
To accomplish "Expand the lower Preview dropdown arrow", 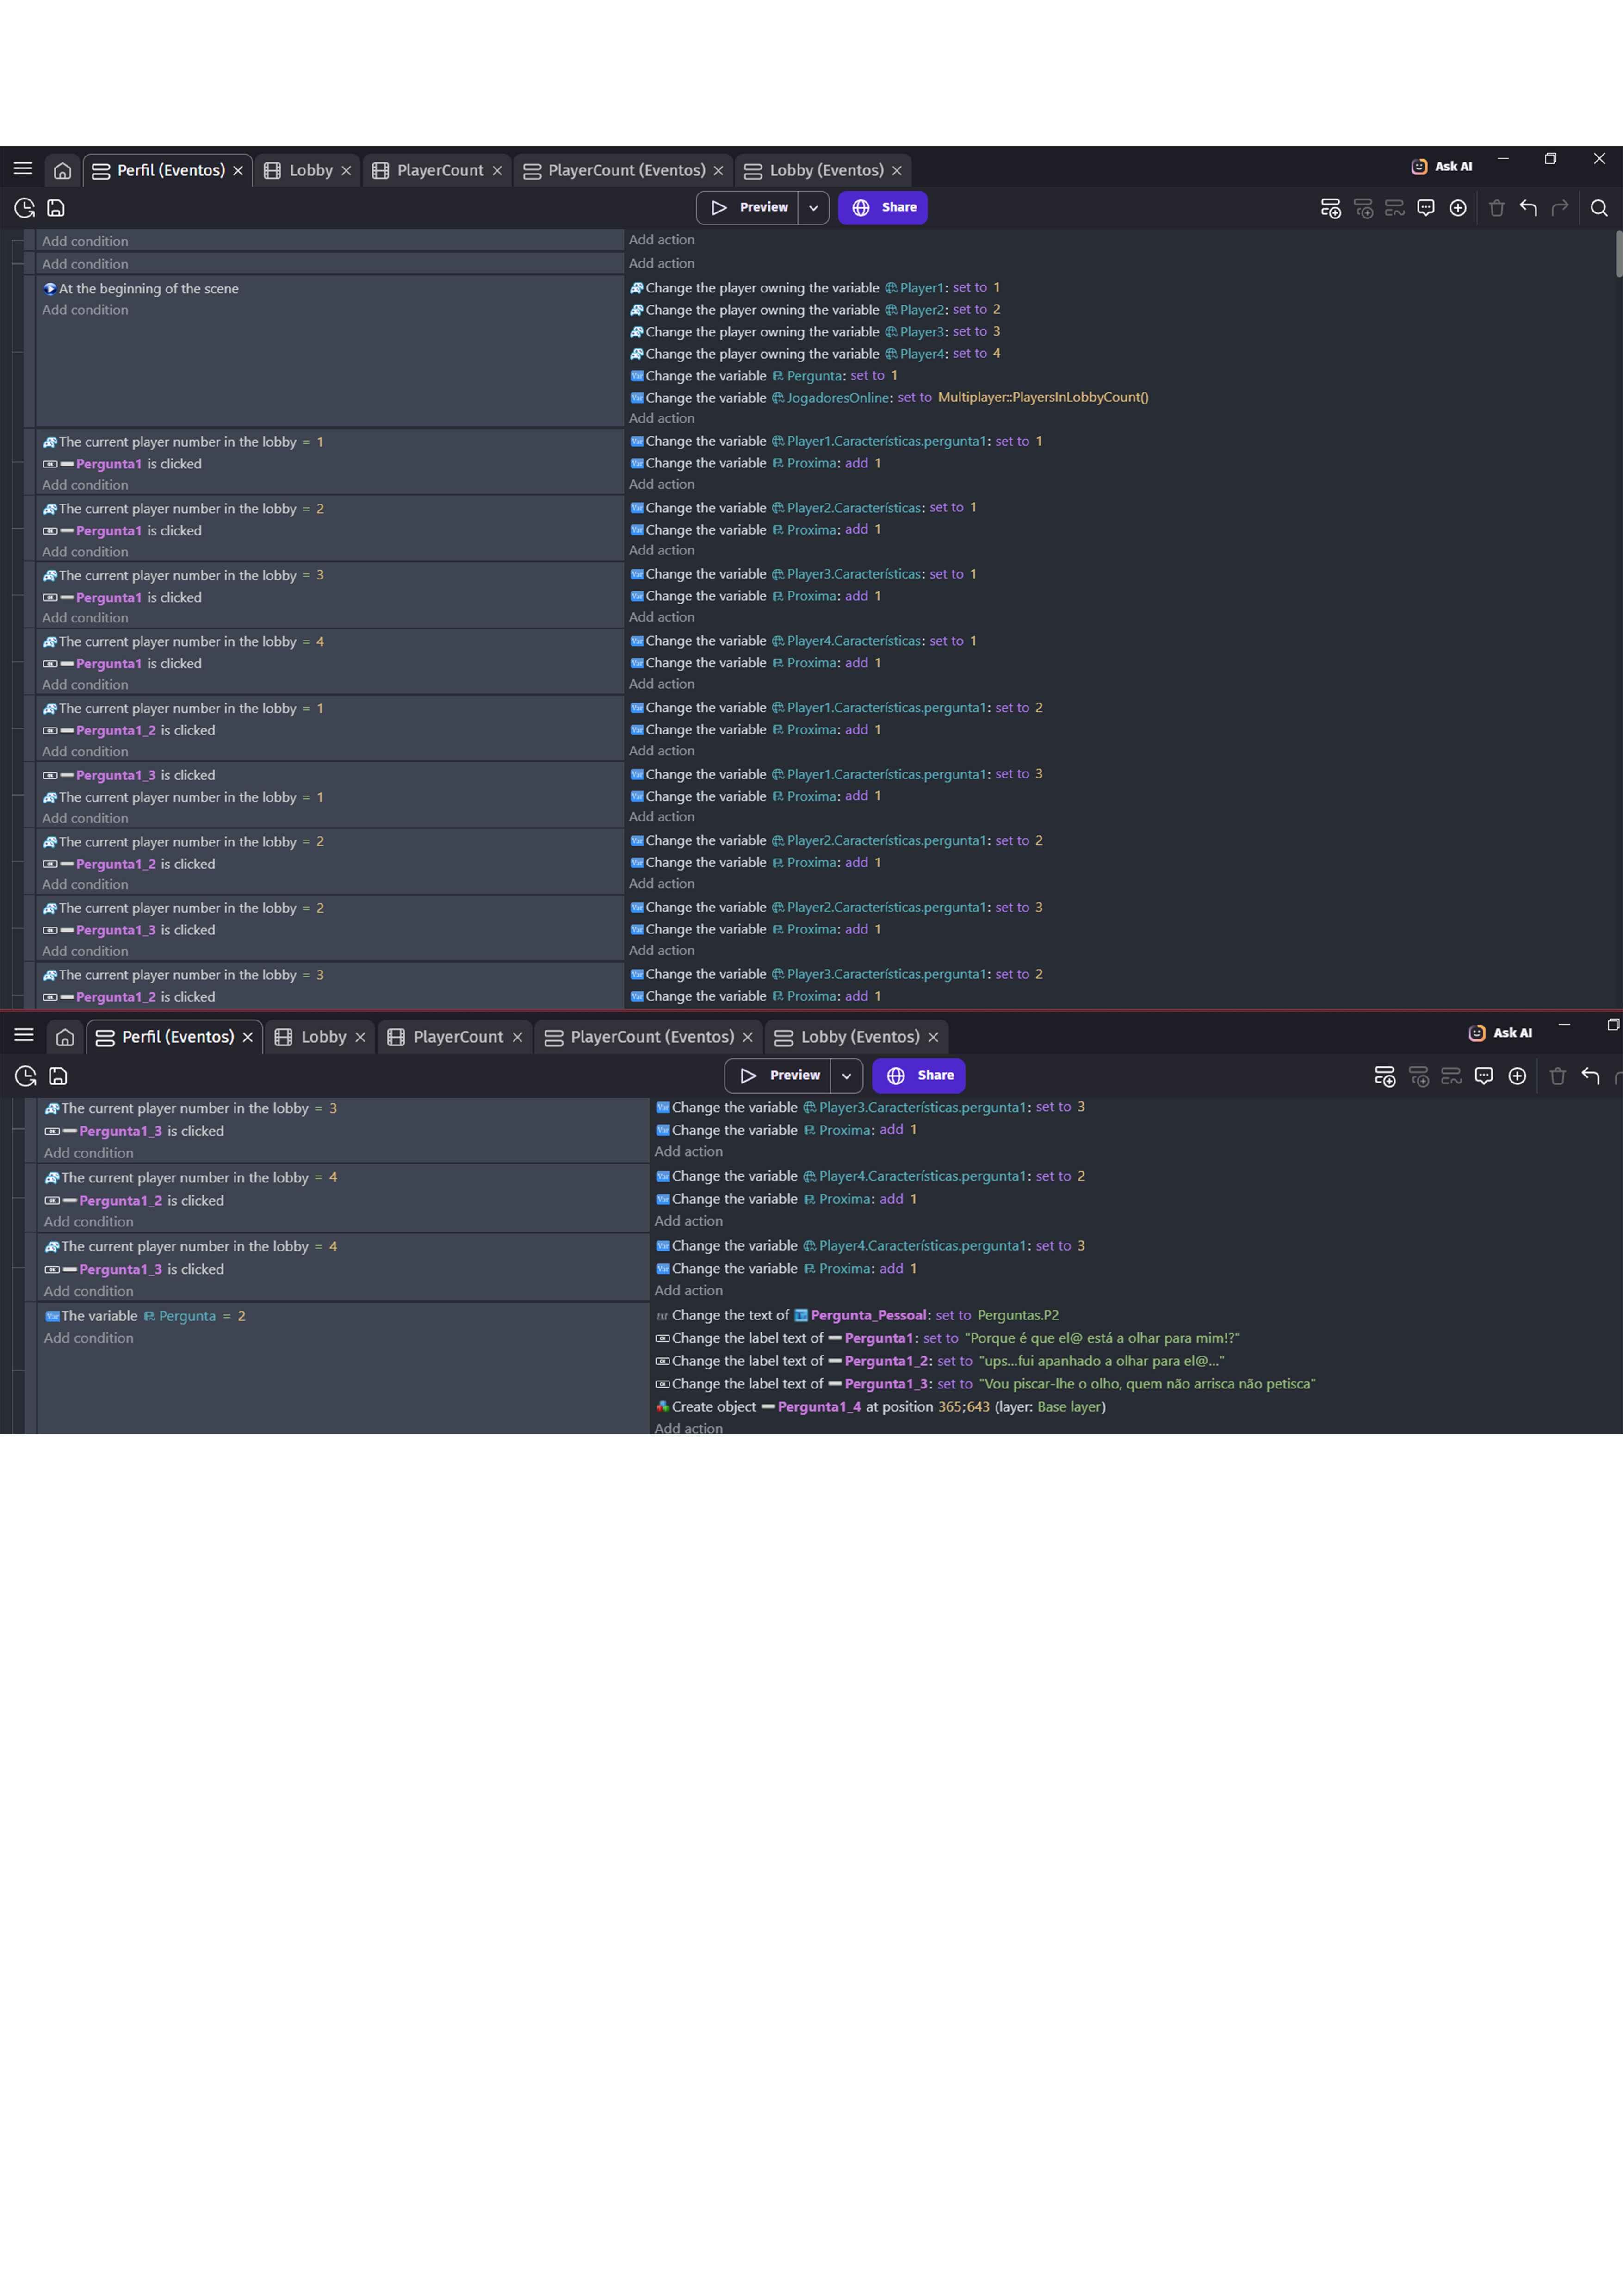I will click(847, 1076).
